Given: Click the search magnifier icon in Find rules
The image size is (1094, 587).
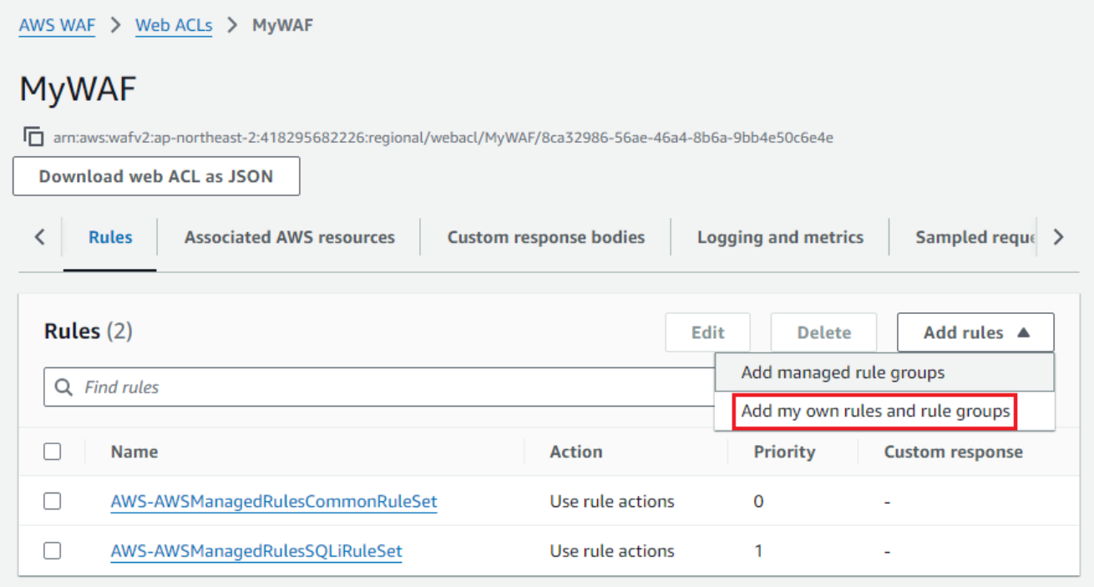Looking at the screenshot, I should [x=63, y=387].
